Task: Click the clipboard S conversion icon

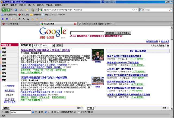Action: click(x=15, y=19)
